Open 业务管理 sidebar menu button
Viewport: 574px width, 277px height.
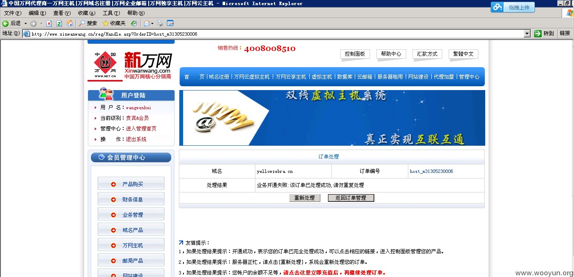(131, 215)
